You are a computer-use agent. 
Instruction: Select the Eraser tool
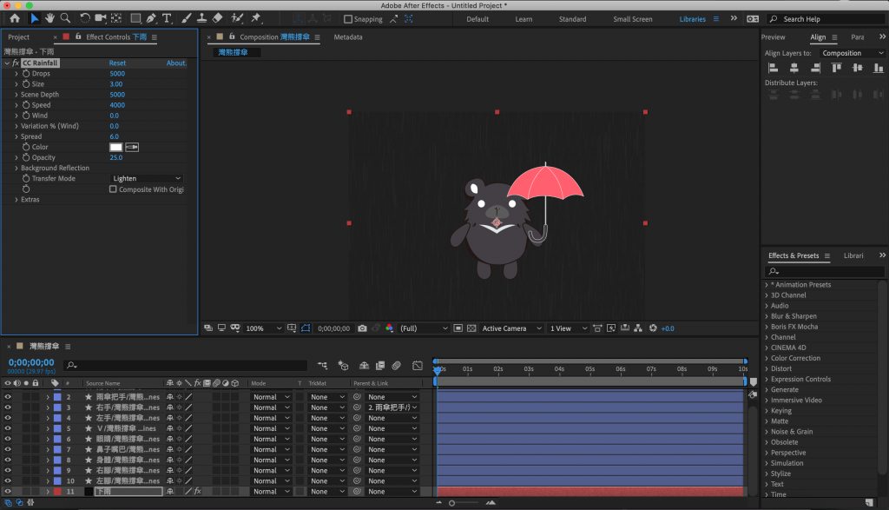[217, 18]
